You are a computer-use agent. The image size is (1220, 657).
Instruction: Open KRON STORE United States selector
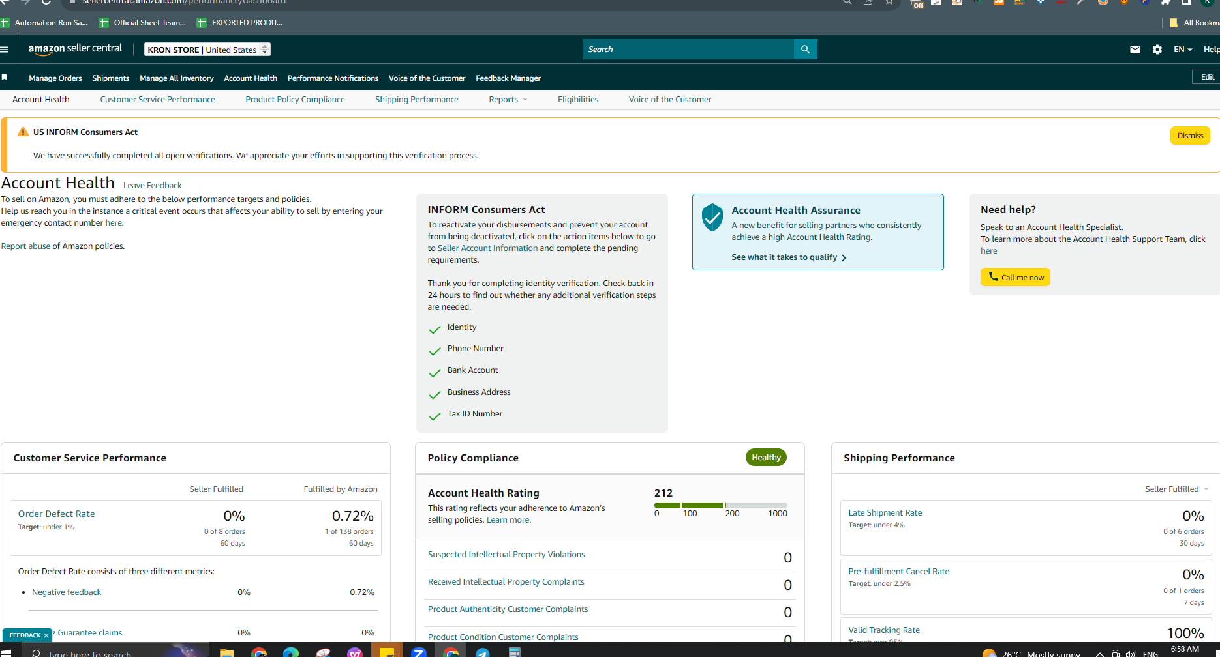coord(207,50)
